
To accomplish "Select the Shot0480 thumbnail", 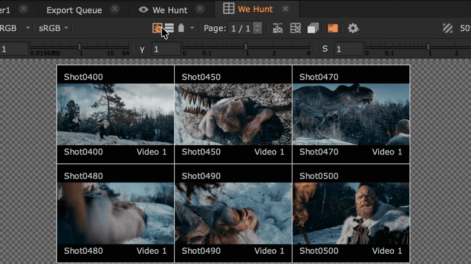I will pos(116,214).
